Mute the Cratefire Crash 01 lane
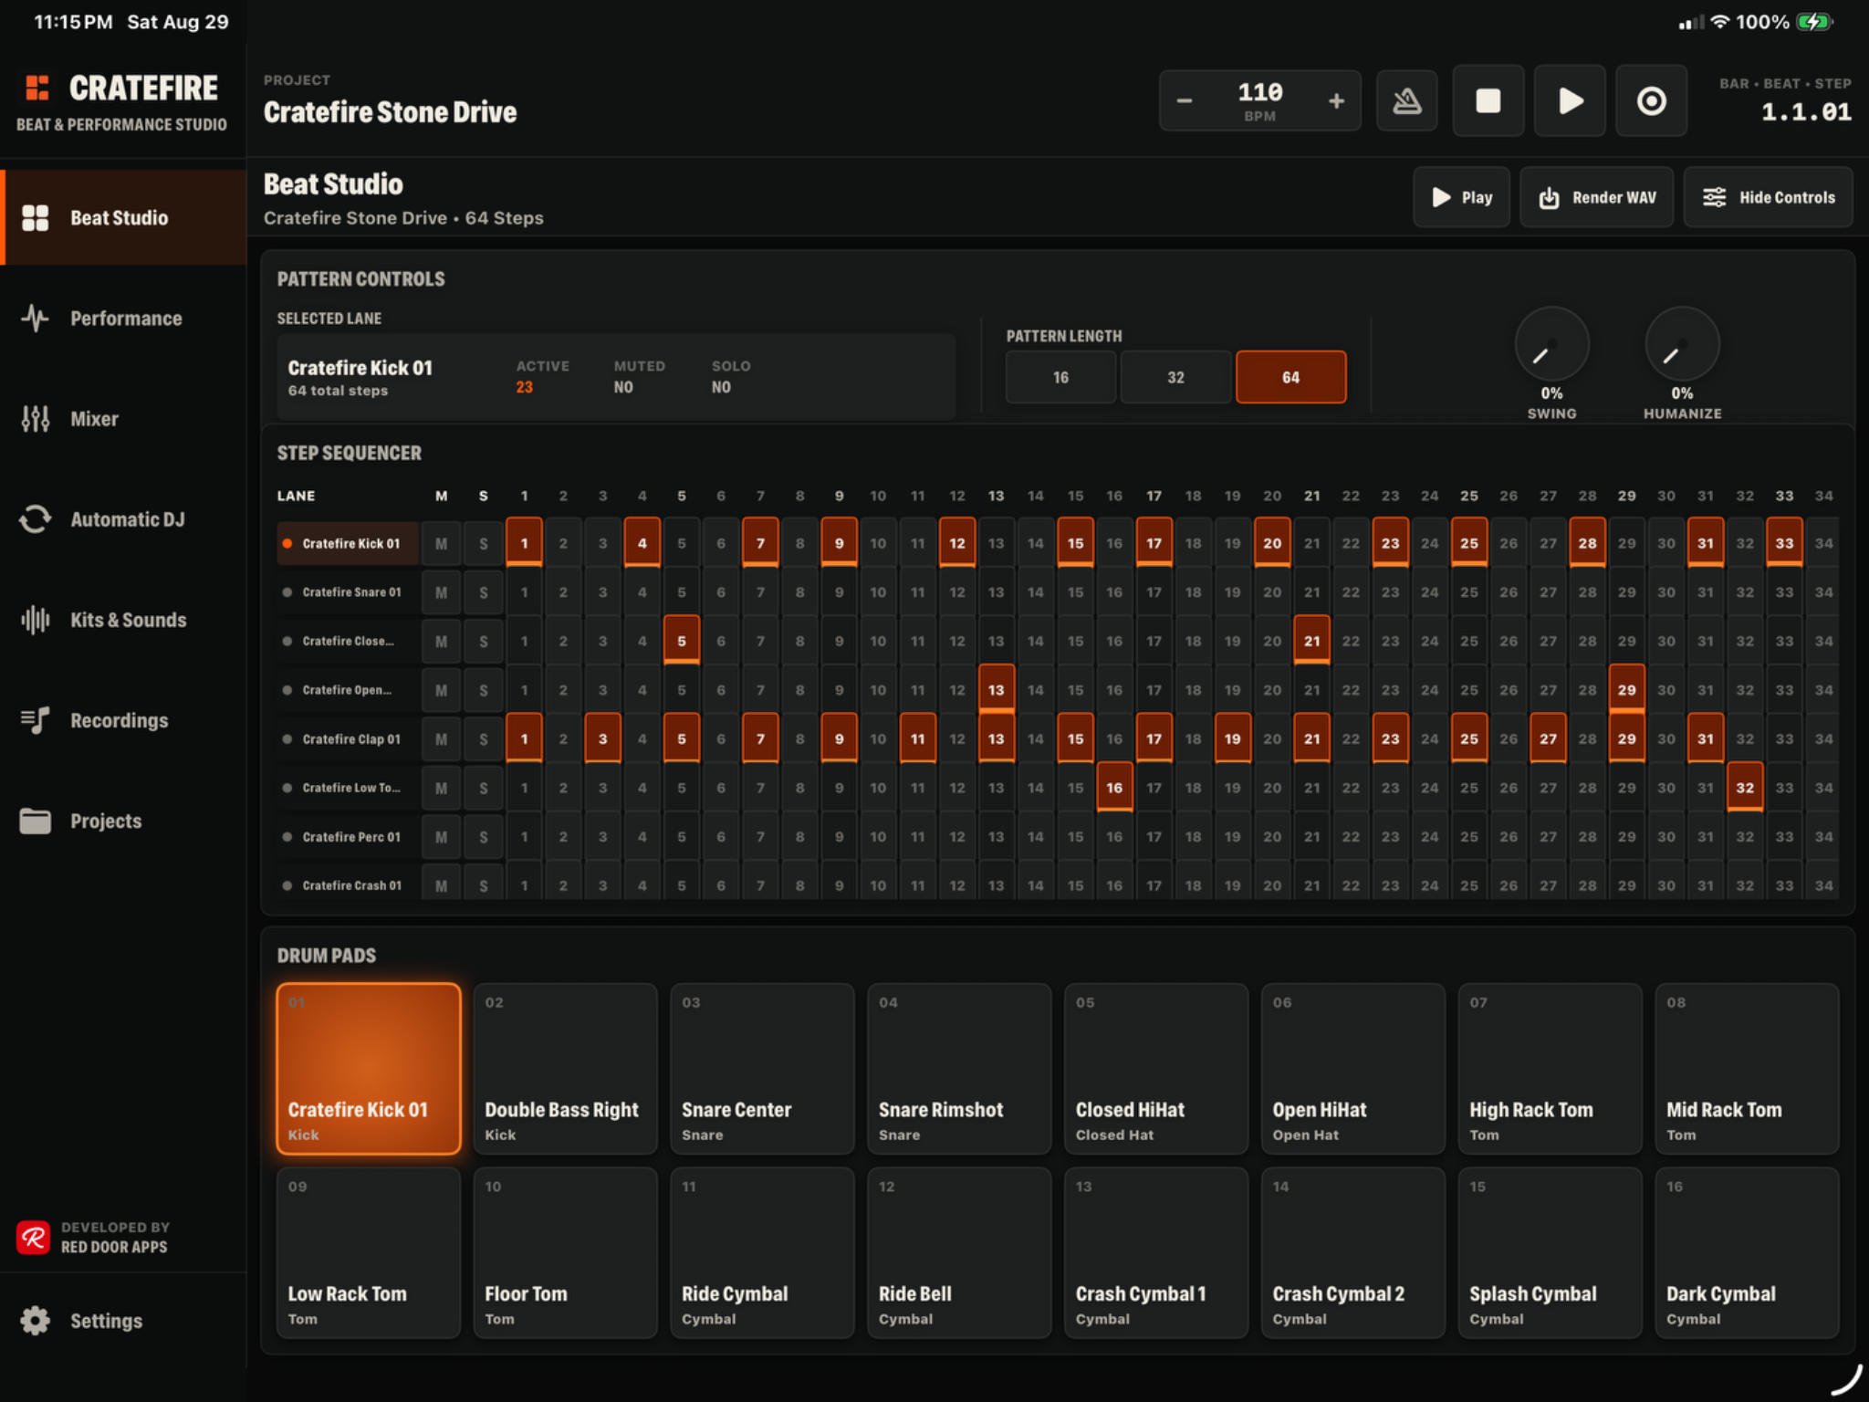The width and height of the screenshot is (1869, 1402). [442, 885]
